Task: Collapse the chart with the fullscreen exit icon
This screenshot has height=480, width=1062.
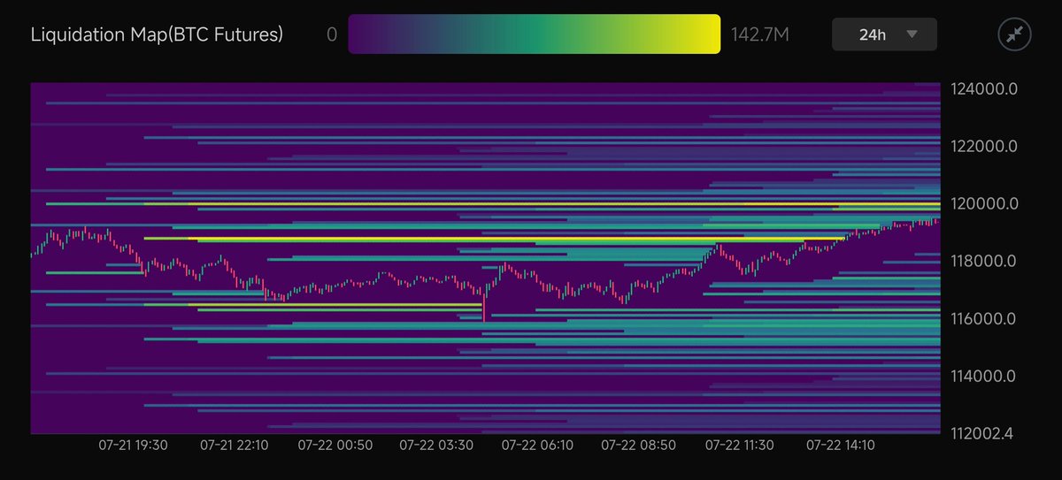Action: pyautogui.click(x=1012, y=34)
